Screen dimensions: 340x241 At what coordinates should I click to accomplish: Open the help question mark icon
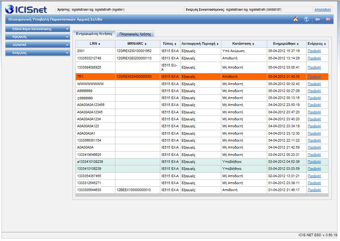[307, 19]
